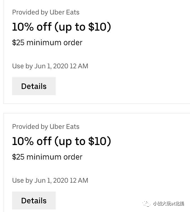The height and width of the screenshot is (212, 190).
Task: Click "12 AM" in the first card's expiry
Action: click(x=79, y=66)
